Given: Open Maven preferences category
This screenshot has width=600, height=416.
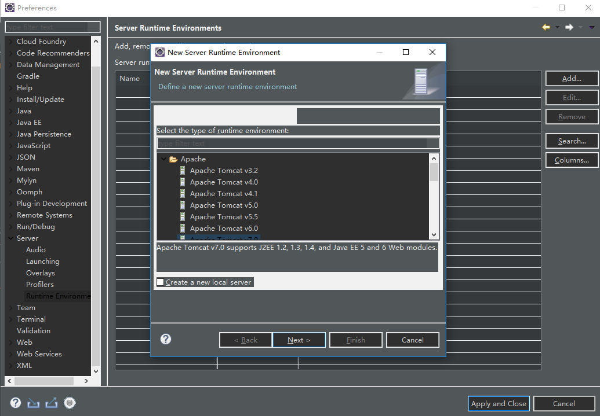Looking at the screenshot, I should pos(28,168).
